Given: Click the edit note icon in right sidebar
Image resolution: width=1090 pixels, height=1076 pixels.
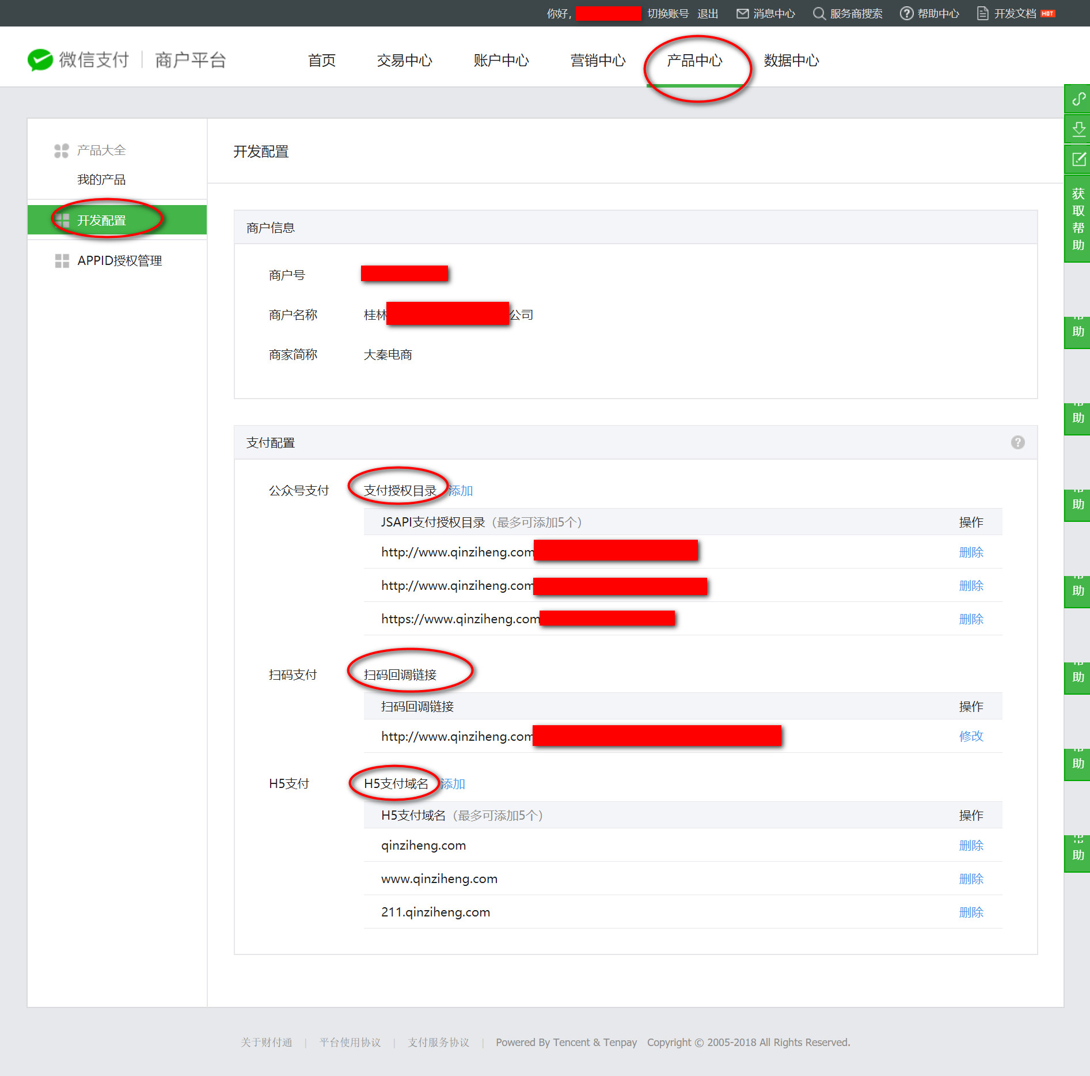Looking at the screenshot, I should (x=1078, y=159).
